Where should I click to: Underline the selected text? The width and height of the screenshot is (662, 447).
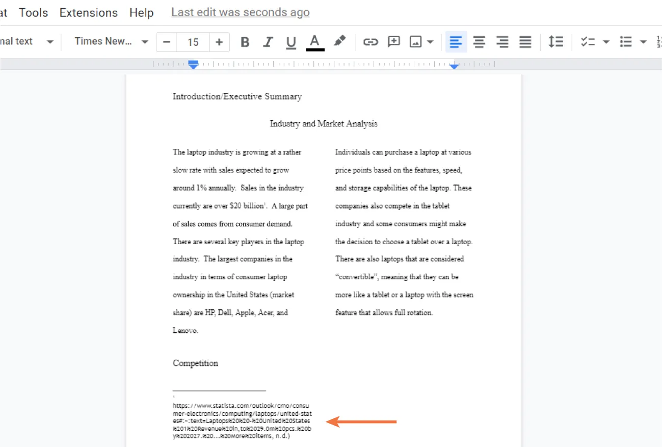click(291, 42)
